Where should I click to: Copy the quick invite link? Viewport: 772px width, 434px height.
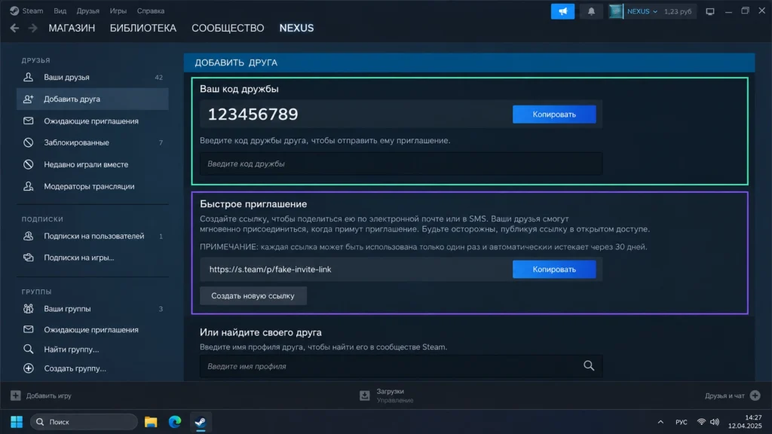(x=554, y=269)
